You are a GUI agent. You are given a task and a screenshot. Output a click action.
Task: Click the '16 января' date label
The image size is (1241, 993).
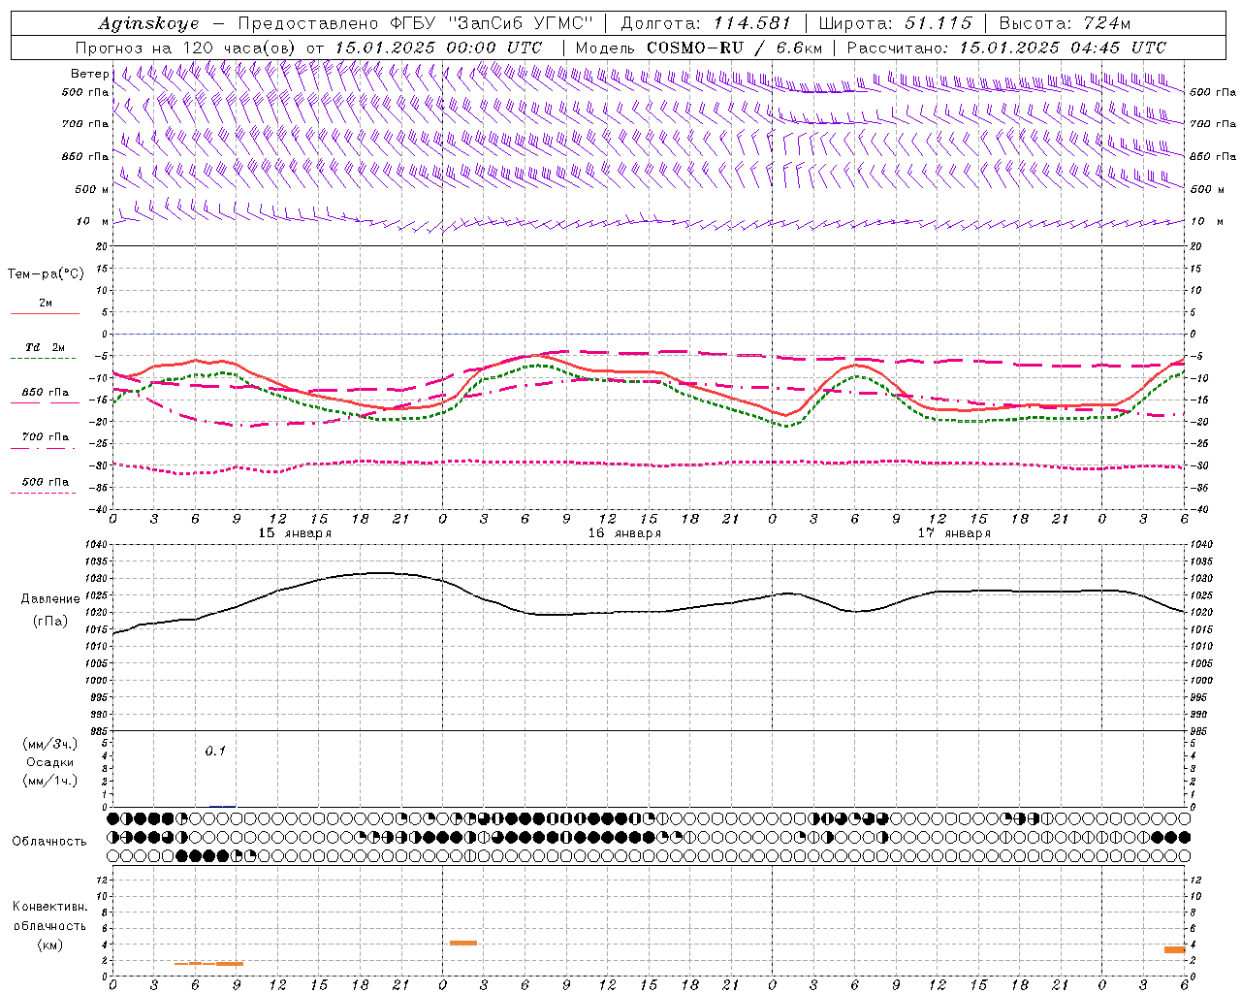pyautogui.click(x=624, y=533)
